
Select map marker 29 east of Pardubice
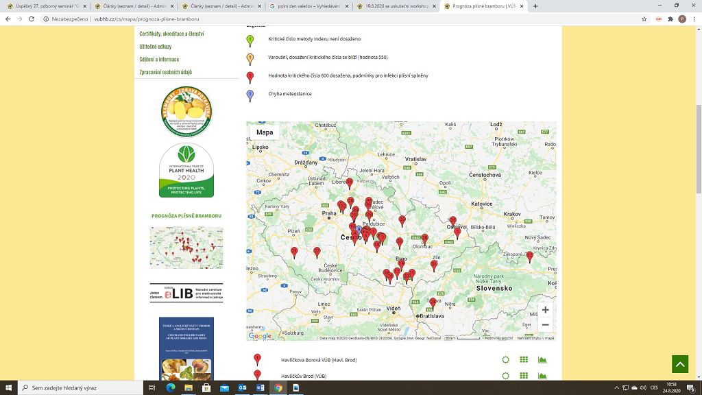click(402, 221)
